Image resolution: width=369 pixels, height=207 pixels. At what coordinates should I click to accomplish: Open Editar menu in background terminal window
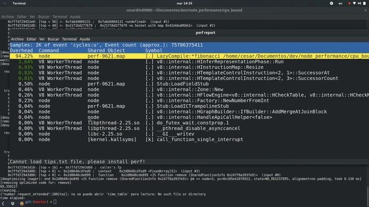[x=22, y=17]
